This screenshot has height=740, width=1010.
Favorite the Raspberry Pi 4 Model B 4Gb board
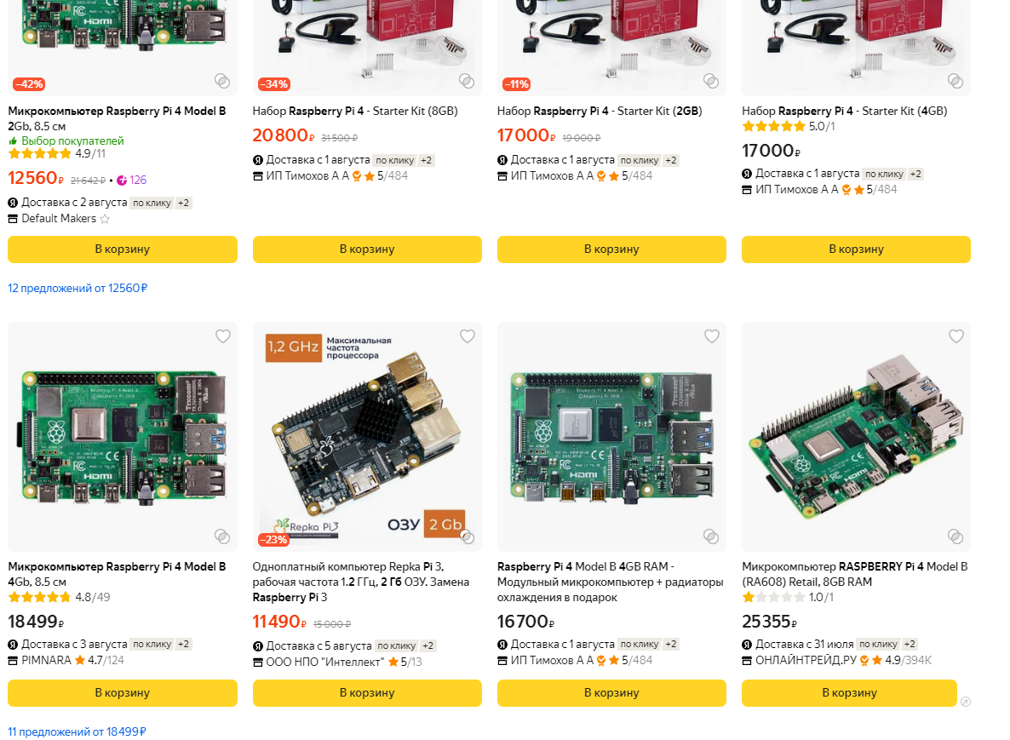[222, 336]
